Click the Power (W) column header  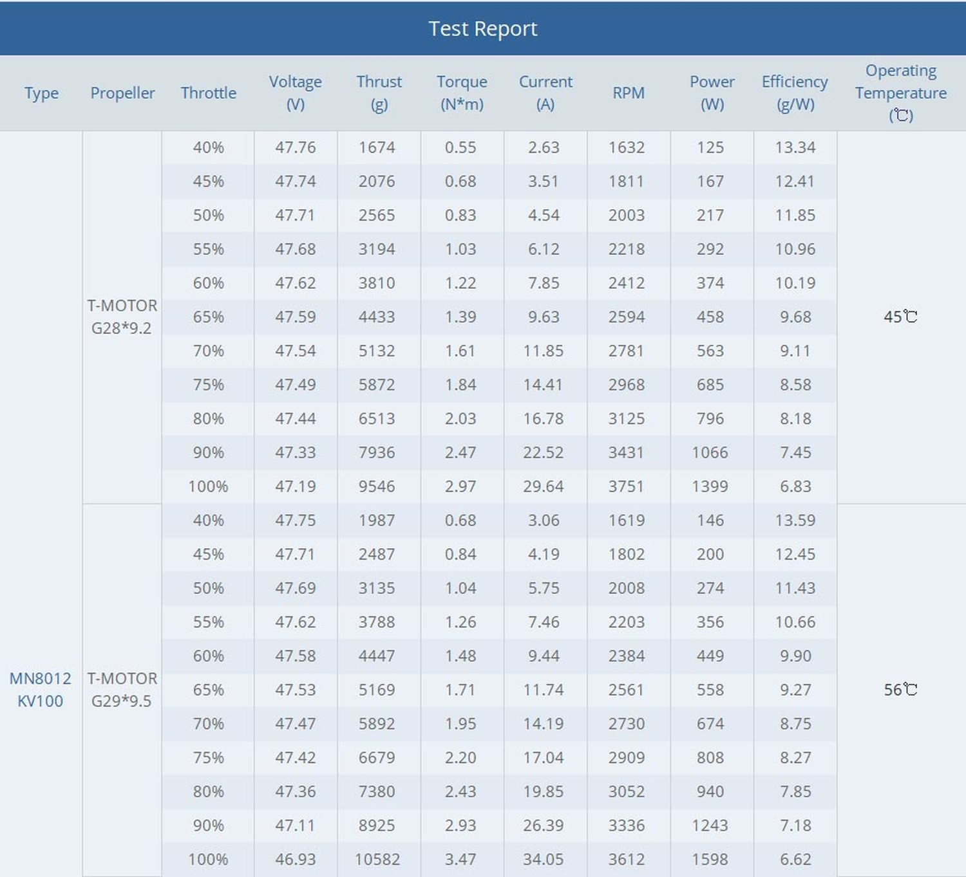click(712, 93)
